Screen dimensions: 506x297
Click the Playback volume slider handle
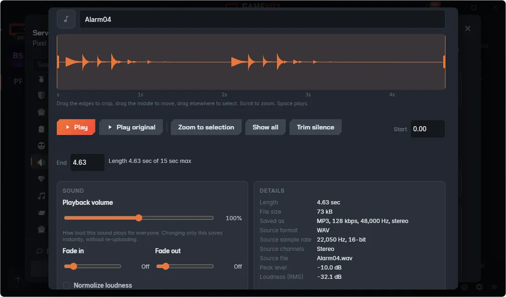coord(139,218)
